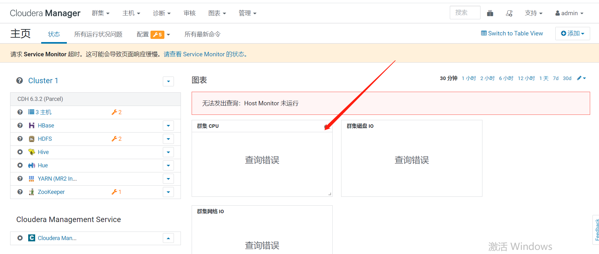Screen dimensions: 599x254
Task: Open the chart edit pencil dropdown
Action: [581, 78]
